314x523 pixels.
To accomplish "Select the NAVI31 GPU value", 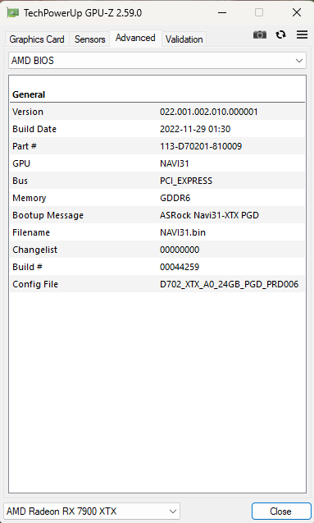I will click(175, 163).
